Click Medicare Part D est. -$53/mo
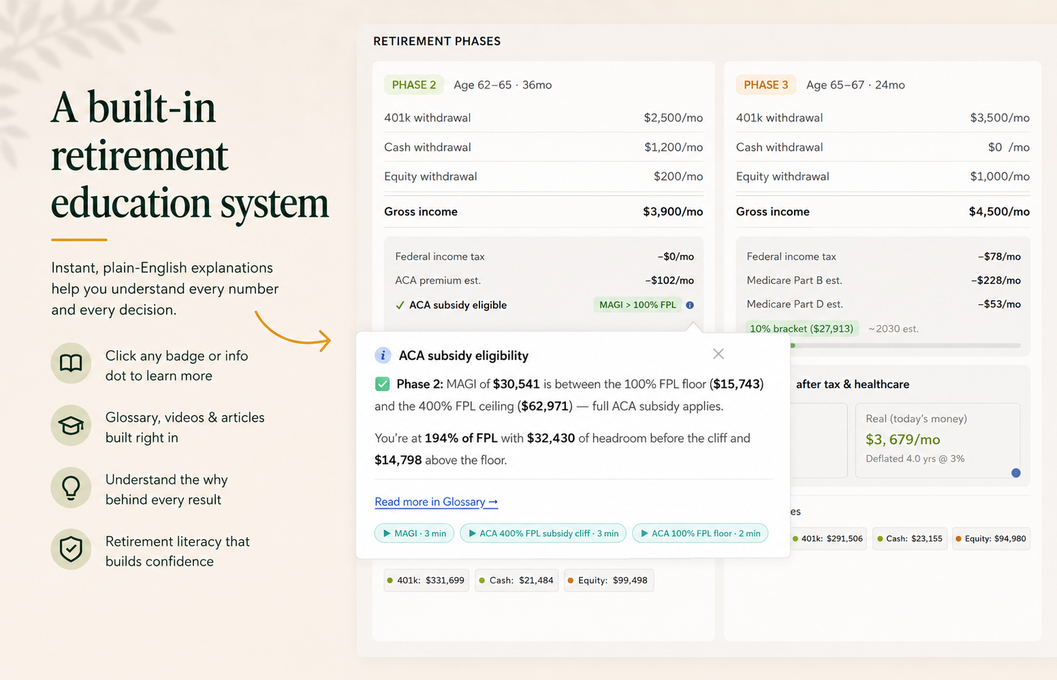The width and height of the screenshot is (1057, 680). (x=884, y=304)
